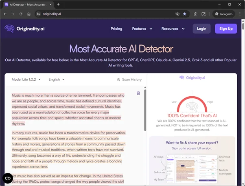Reload the page

point(21,14)
